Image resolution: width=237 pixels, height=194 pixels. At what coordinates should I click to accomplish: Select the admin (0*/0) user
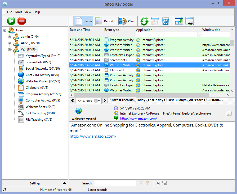[30, 37]
